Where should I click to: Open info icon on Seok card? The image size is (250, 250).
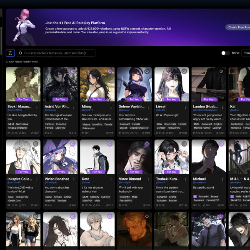[36, 71]
